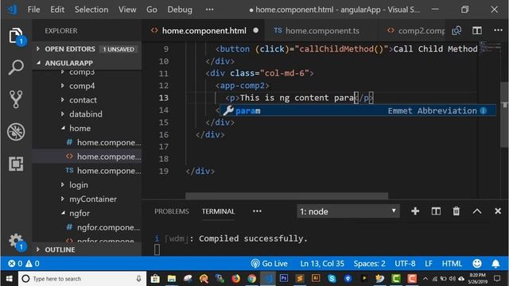Maximize the panel with up chevron
Screen dimensions: 509x286
tap(477, 211)
